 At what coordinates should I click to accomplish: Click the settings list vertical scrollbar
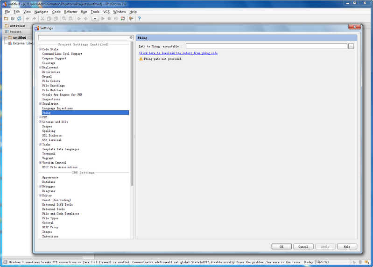[x=132, y=114]
